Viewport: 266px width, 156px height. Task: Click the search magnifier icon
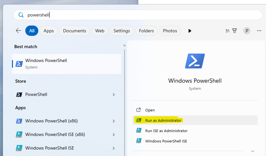click(x=21, y=15)
